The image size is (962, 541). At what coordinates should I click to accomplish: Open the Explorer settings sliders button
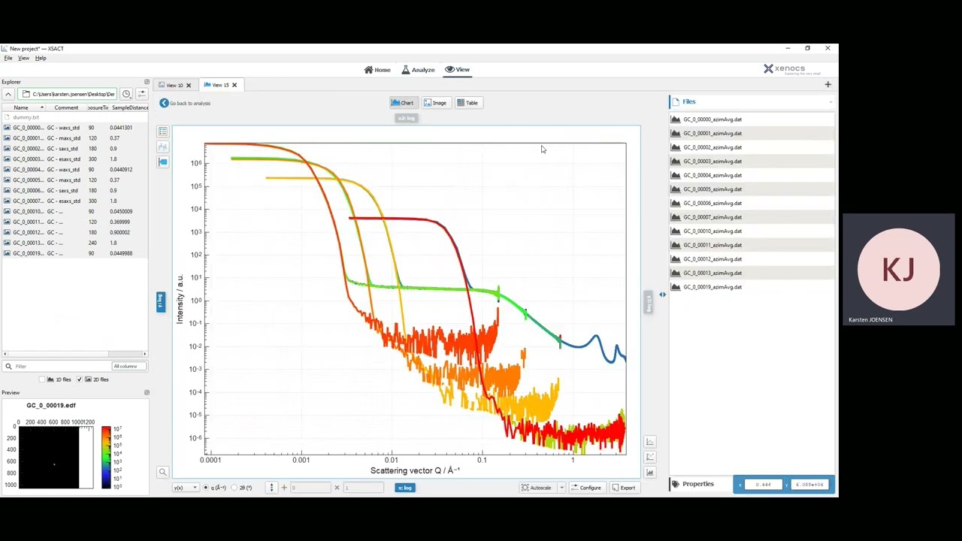[x=141, y=94]
